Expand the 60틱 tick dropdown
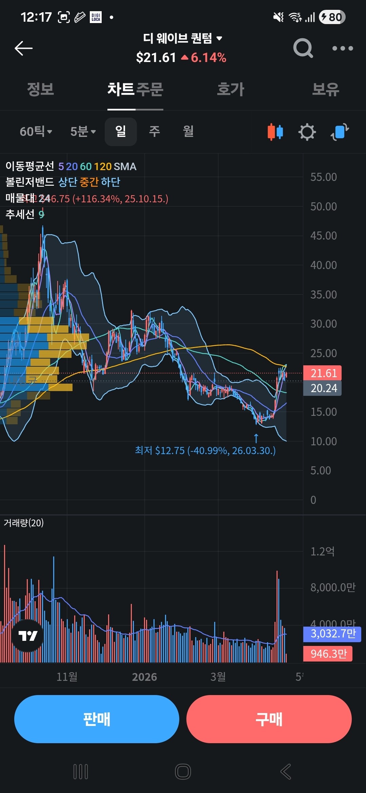Screen dimensions: 366x793 pyautogui.click(x=36, y=131)
